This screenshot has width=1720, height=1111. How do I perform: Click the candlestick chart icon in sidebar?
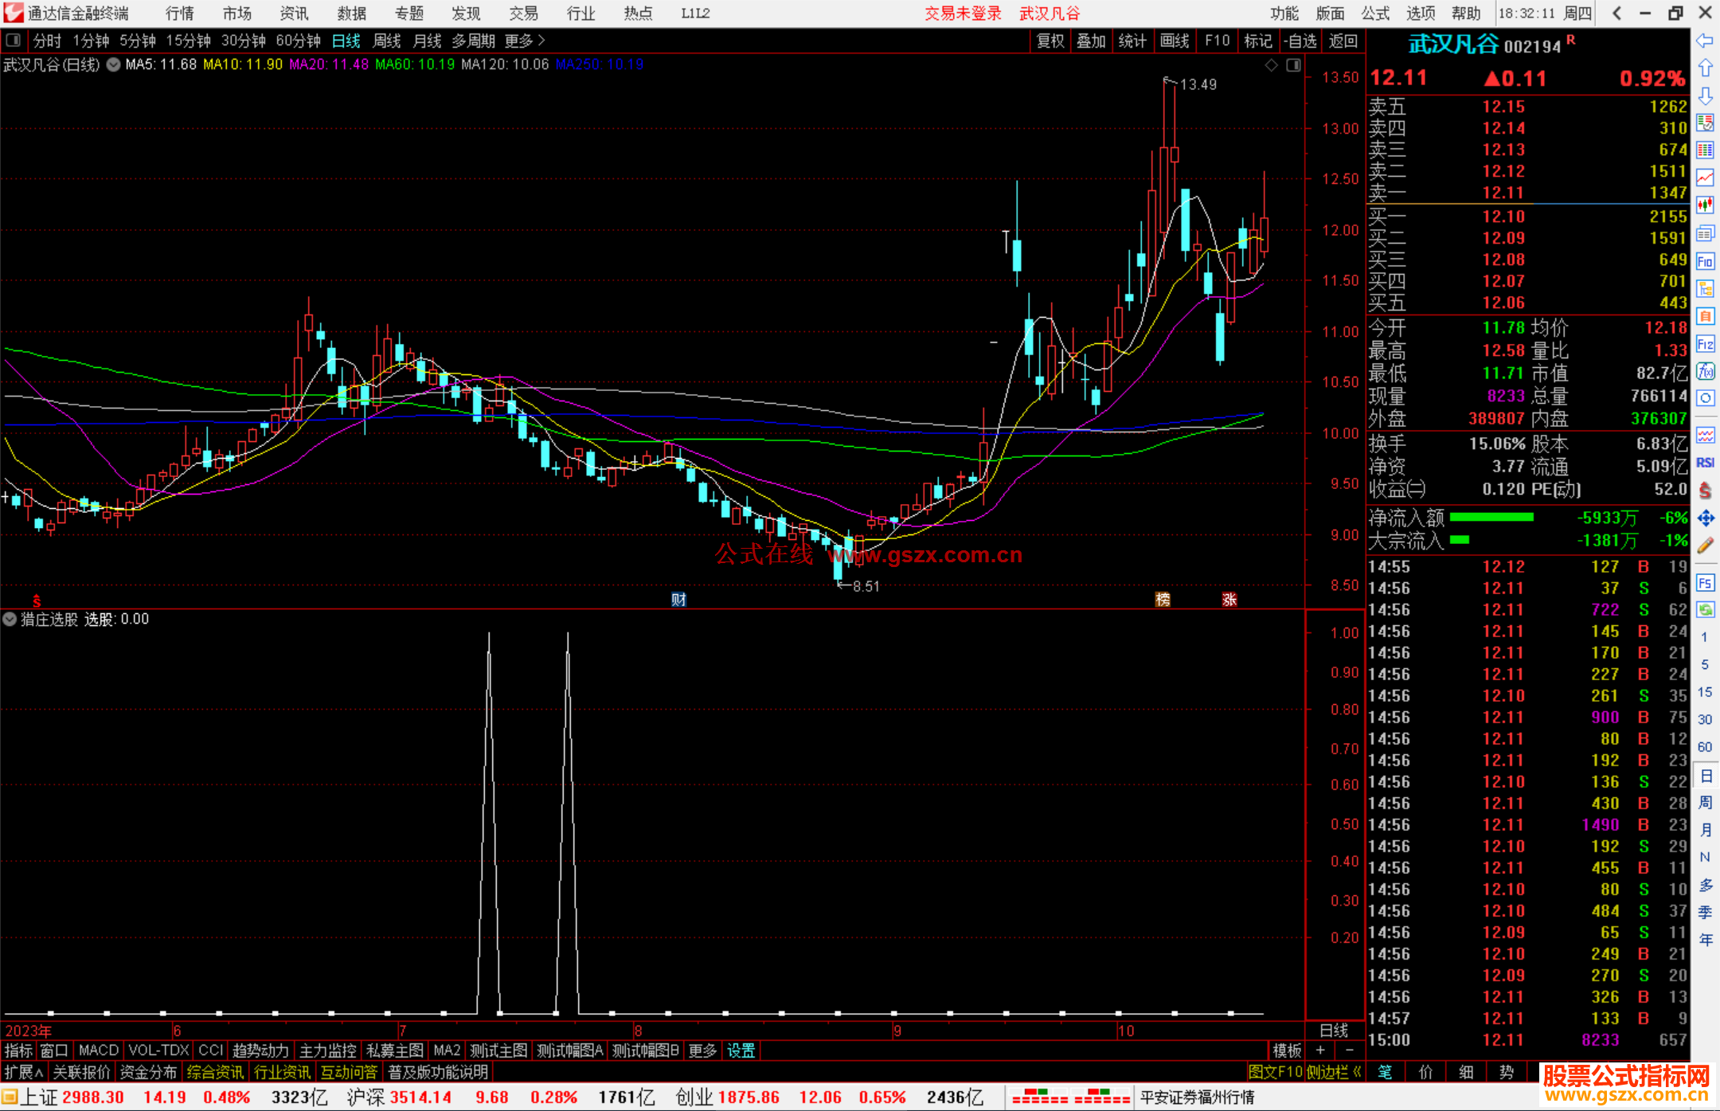coord(1705,205)
